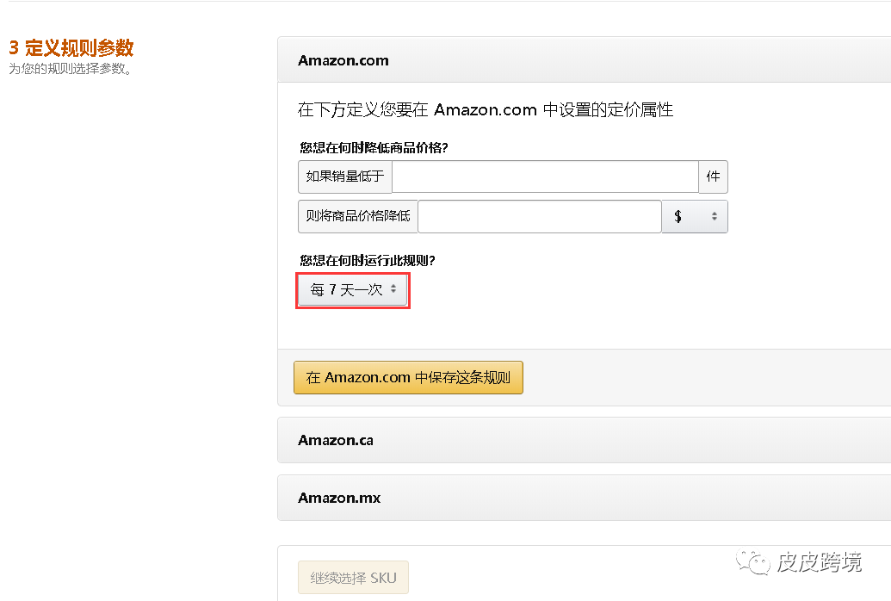The width and height of the screenshot is (891, 601).
Task: Collapse the Amazon.com section header
Action: click(343, 60)
